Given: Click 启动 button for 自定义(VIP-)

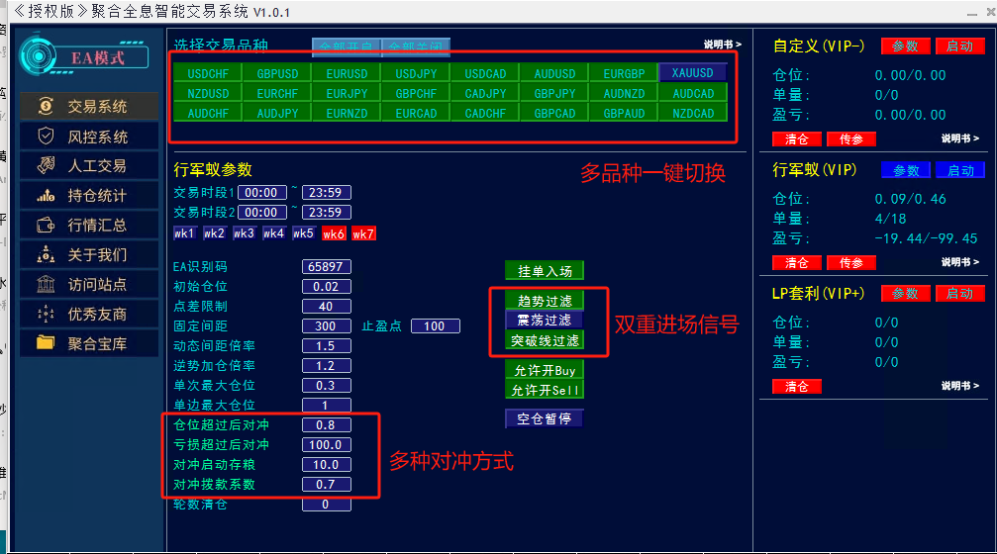Looking at the screenshot, I should tap(959, 46).
